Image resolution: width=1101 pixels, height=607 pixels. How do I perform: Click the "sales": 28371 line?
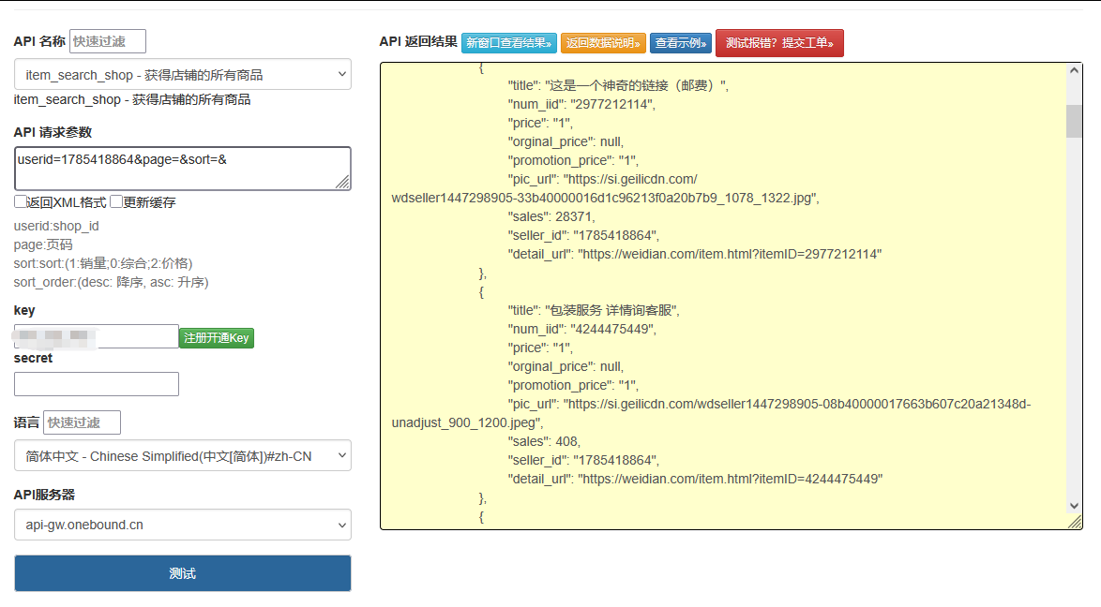point(551,216)
